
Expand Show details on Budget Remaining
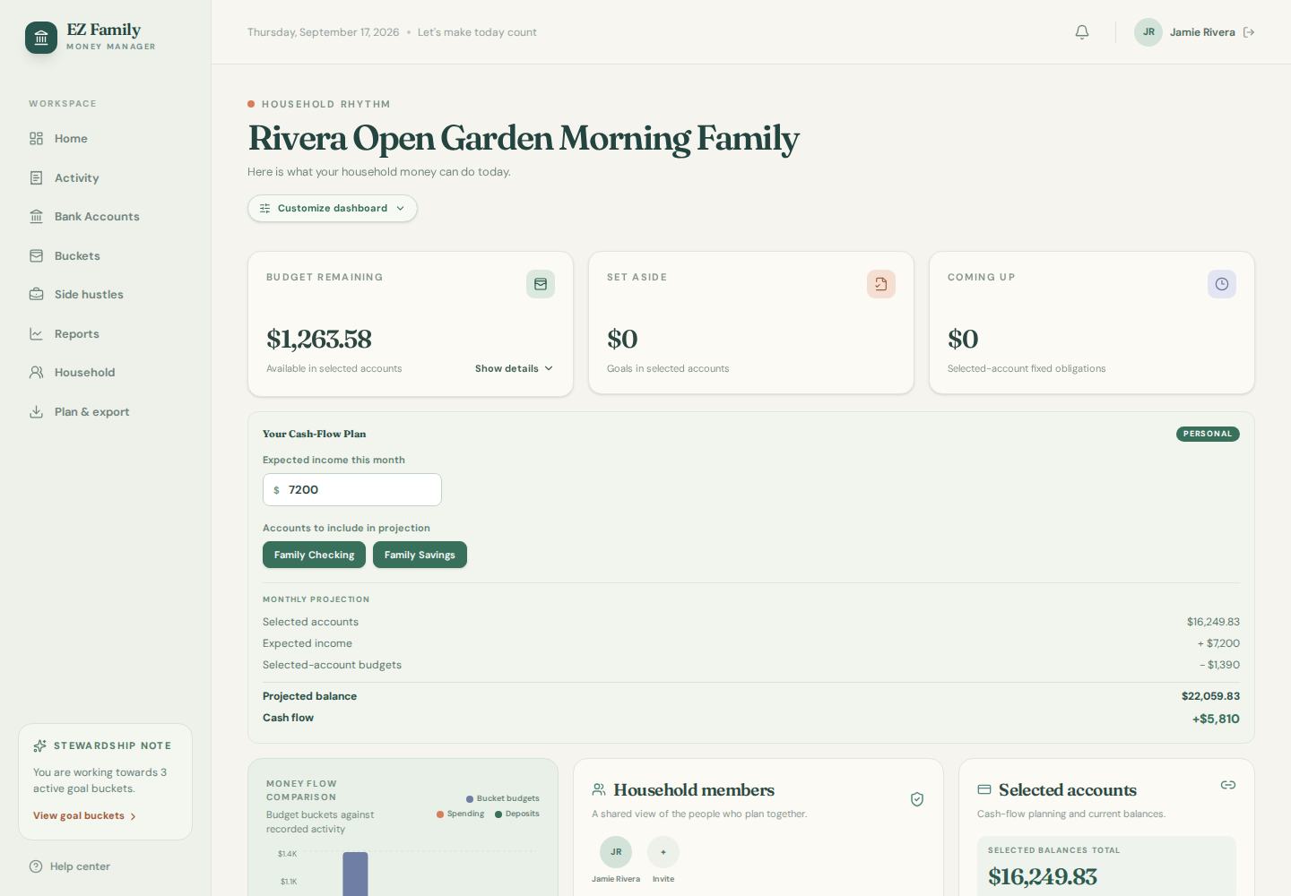click(514, 368)
